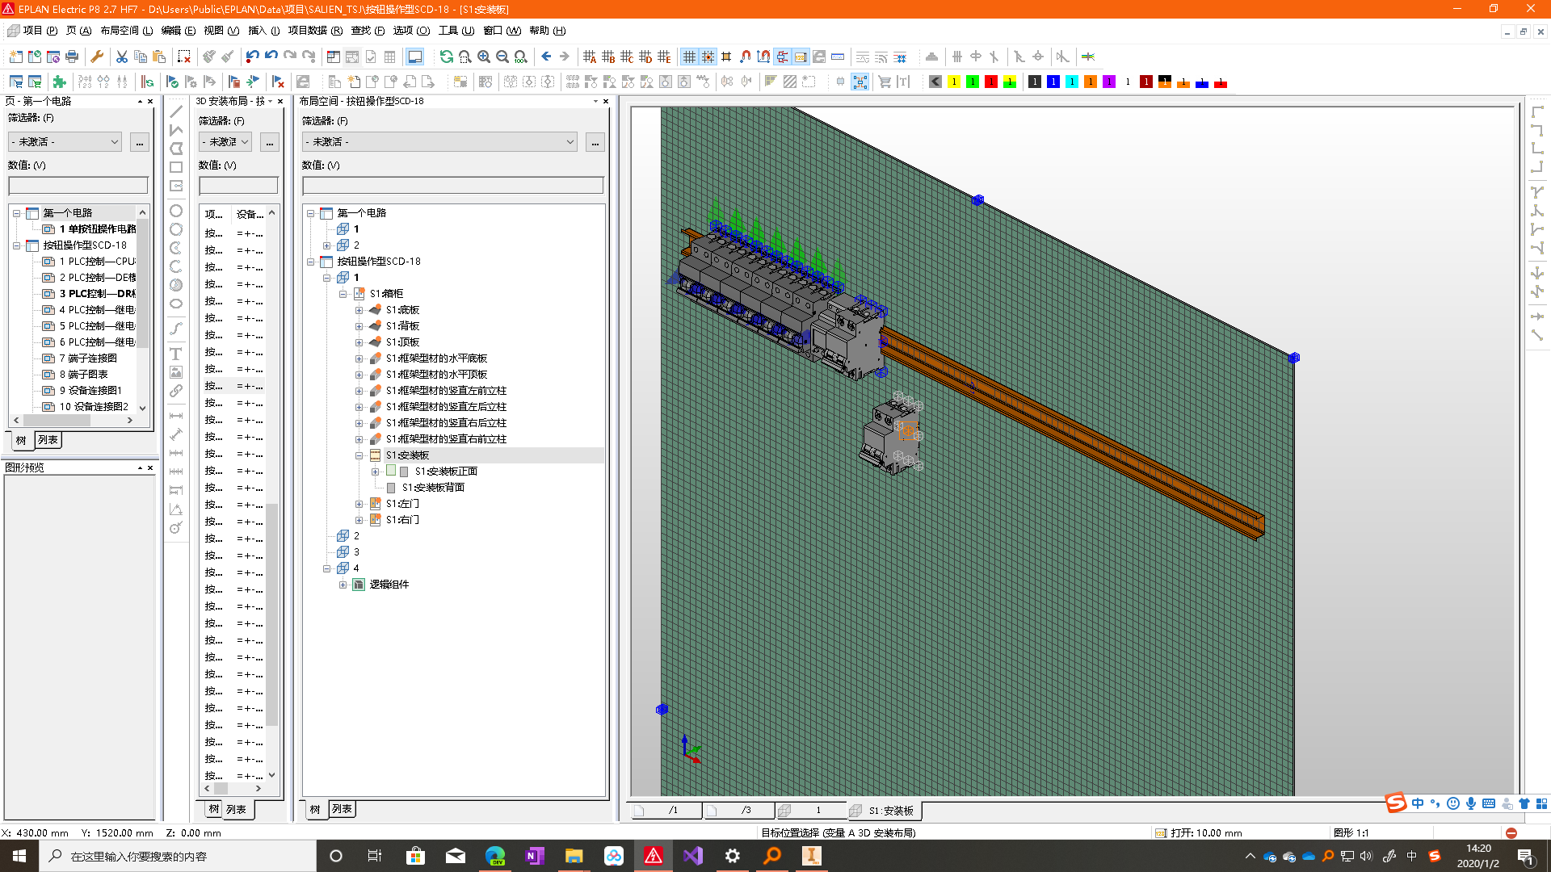Screen dimensions: 1551x872
Task: Expand the S1:左门 tree node
Action: [359, 504]
